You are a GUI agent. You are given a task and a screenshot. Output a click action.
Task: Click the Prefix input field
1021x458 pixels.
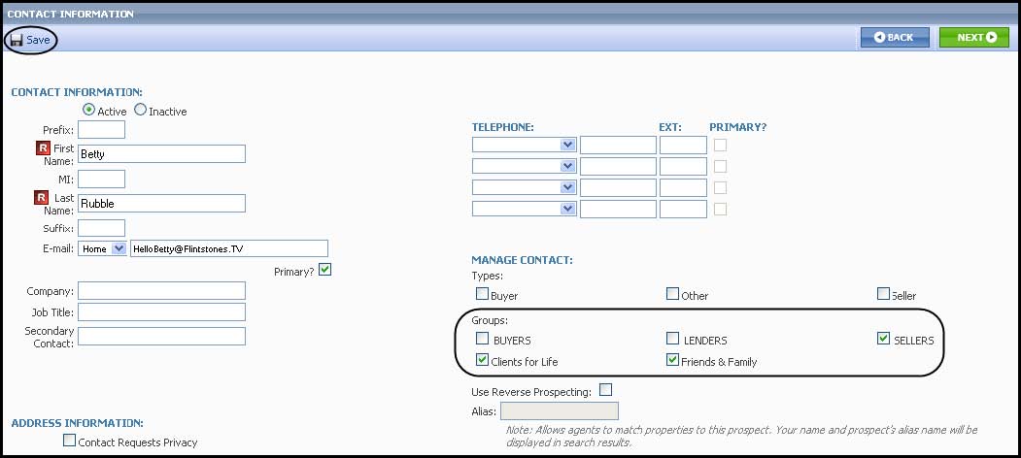[x=102, y=129]
